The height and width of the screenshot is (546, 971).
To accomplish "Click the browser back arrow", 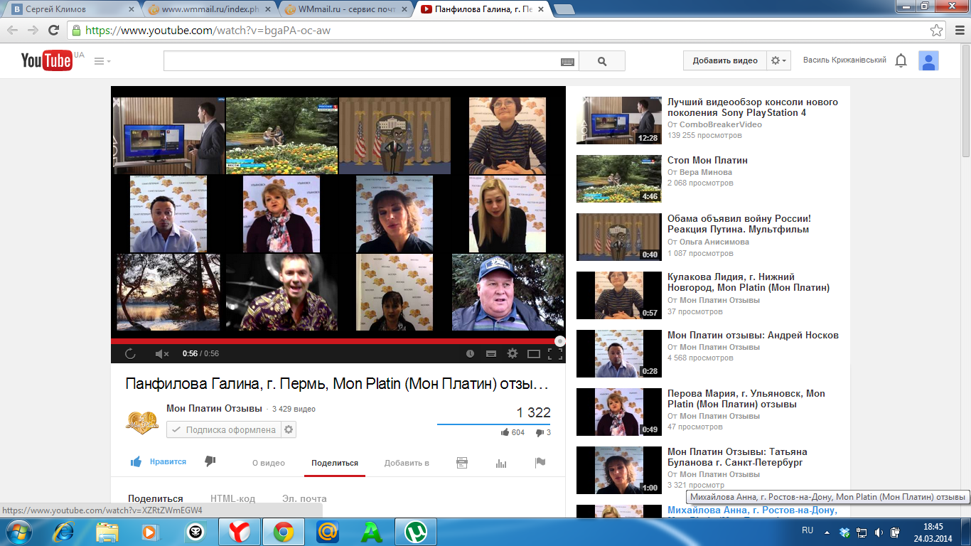I will pos(12,31).
